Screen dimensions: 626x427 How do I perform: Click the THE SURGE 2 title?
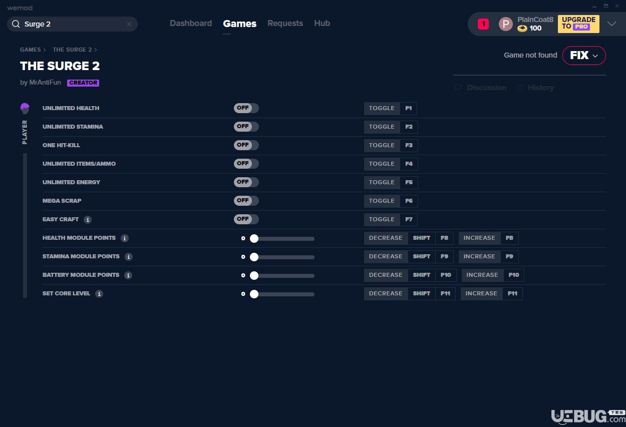pos(60,66)
